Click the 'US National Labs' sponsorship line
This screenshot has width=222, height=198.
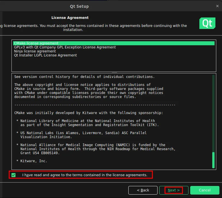83,133
